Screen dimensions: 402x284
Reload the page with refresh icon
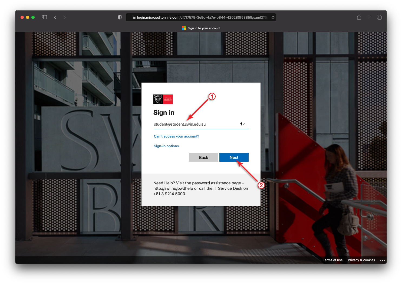click(x=273, y=17)
